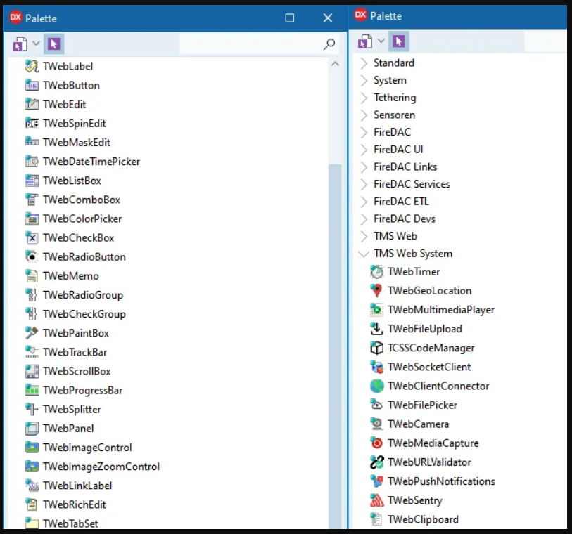Expand the FireDAC Links category
This screenshot has width=572, height=534.
[x=363, y=167]
